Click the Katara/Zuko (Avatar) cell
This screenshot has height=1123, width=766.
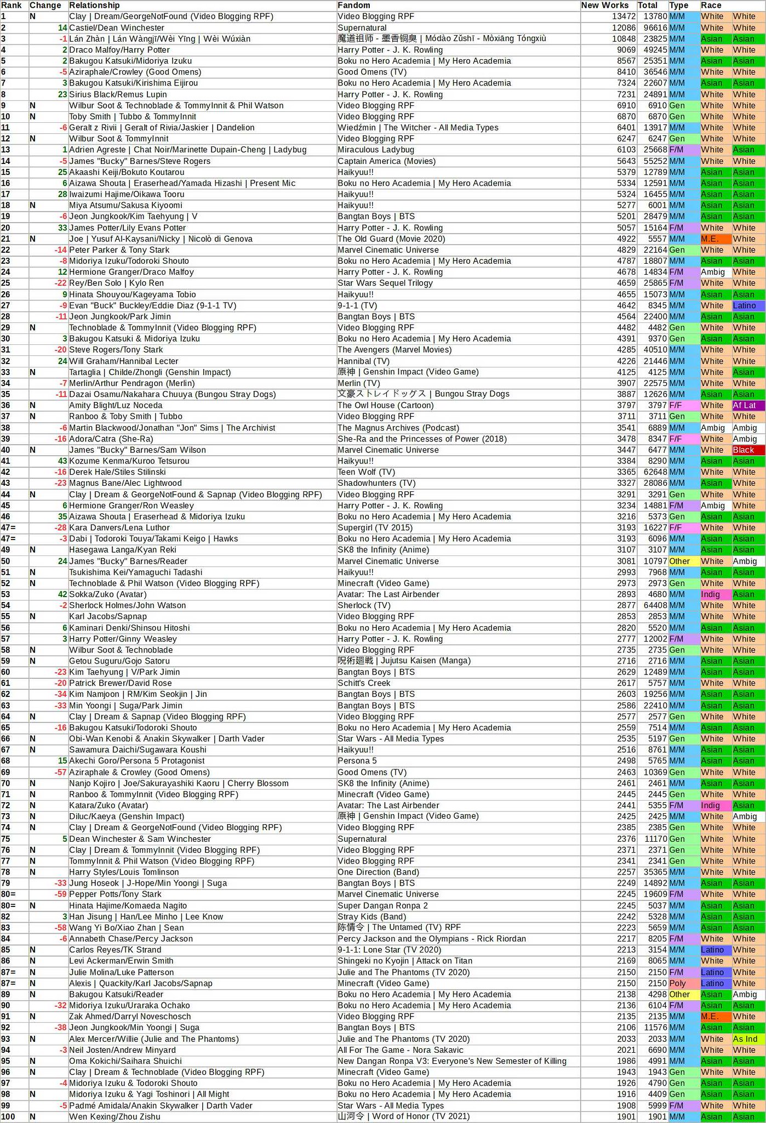[x=202, y=806]
